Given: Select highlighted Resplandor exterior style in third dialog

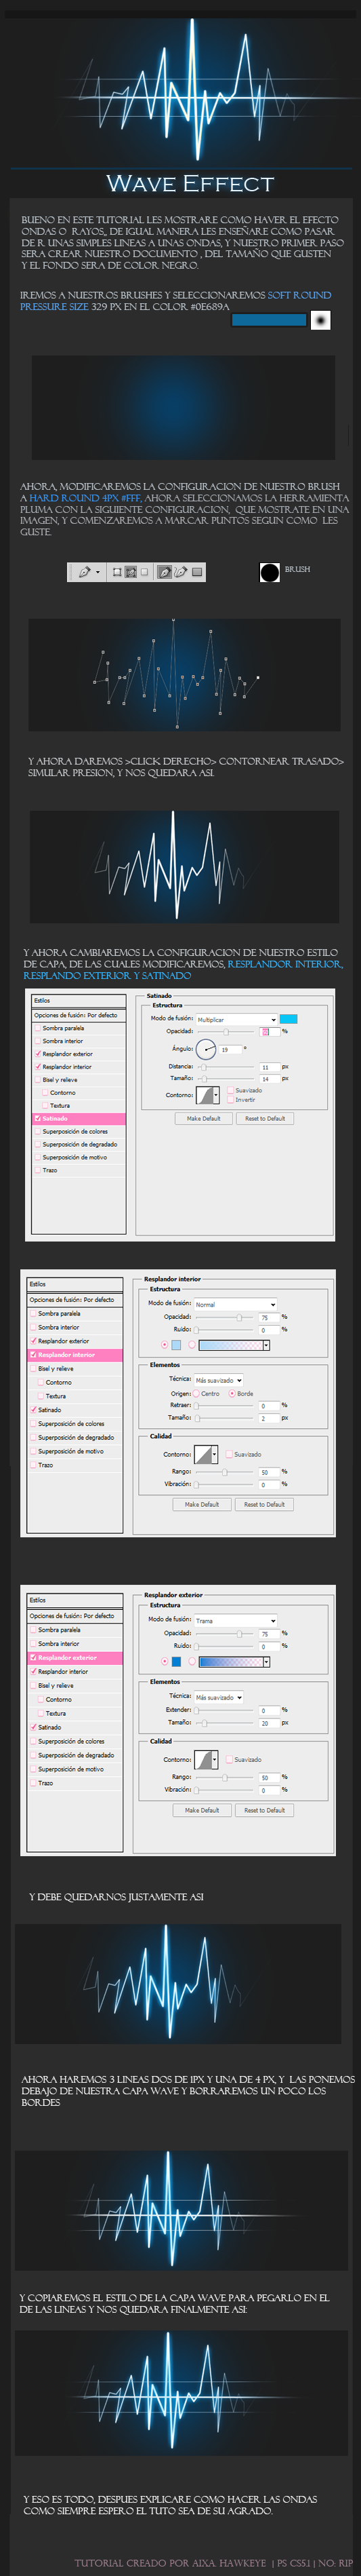Looking at the screenshot, I should coord(75,1658).
